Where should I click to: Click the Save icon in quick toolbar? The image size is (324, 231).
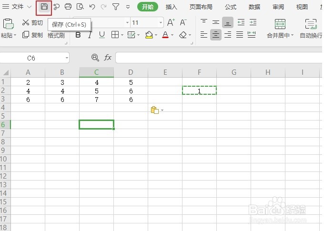click(x=44, y=7)
